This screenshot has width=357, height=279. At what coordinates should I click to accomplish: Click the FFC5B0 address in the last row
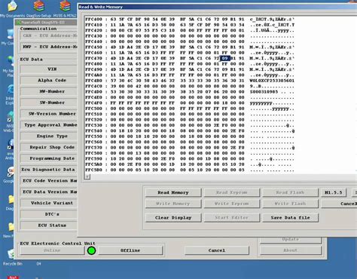pos(93,170)
